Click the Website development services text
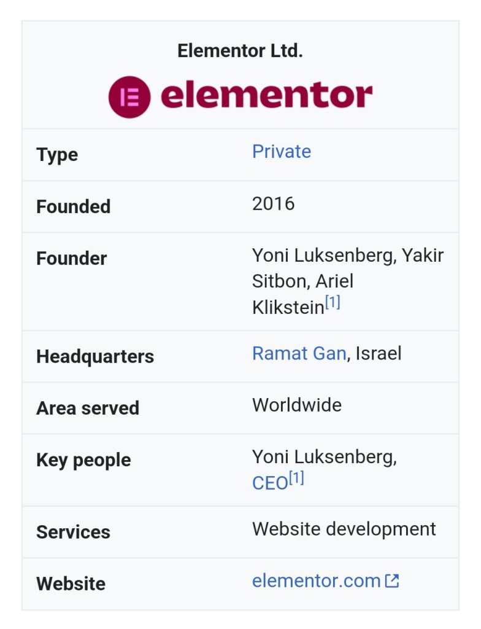The width and height of the screenshot is (481, 629). 344,529
